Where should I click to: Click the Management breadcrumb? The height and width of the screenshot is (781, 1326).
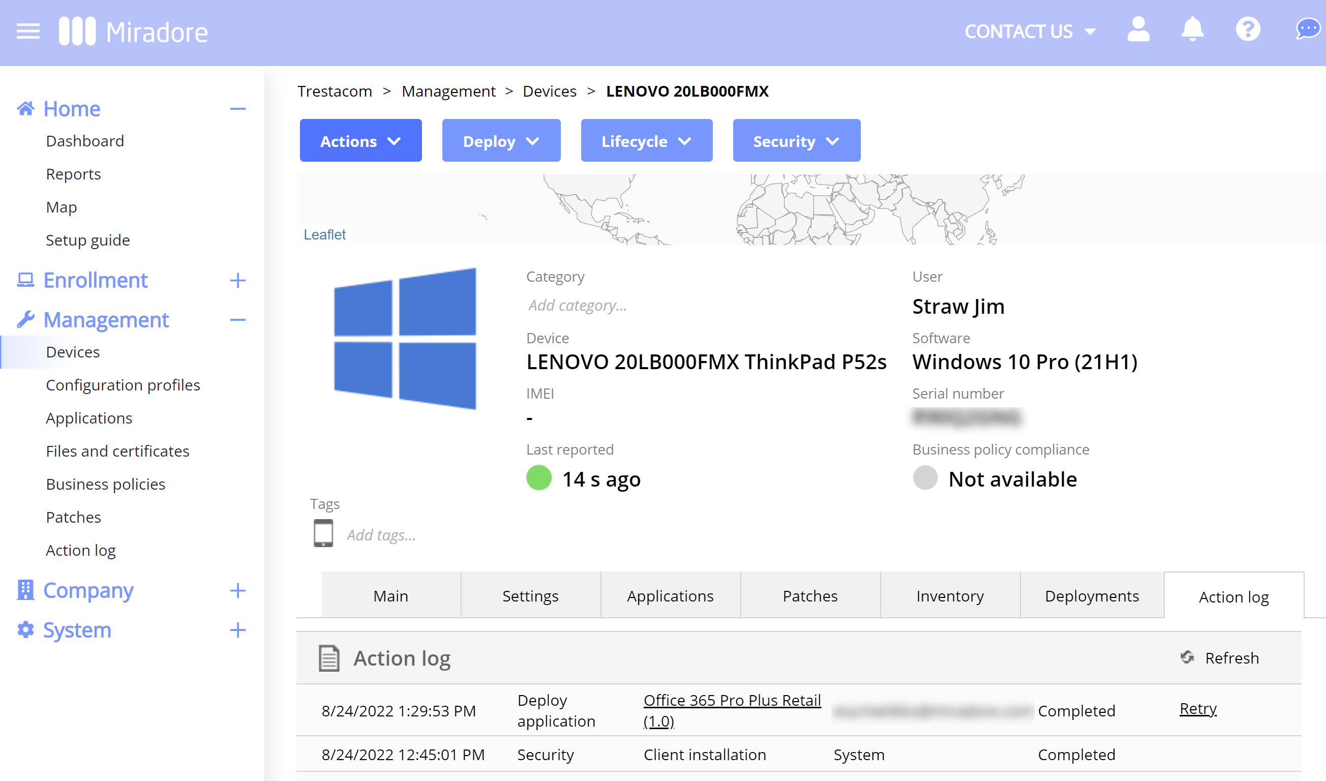tap(448, 91)
